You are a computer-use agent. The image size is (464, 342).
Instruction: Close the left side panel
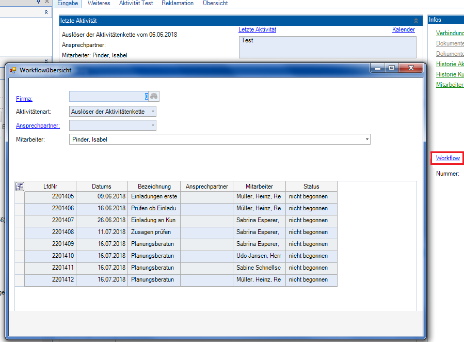[47, 2]
